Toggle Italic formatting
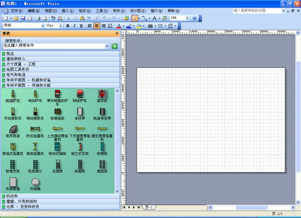The height and width of the screenshot is (218, 301). point(75,26)
